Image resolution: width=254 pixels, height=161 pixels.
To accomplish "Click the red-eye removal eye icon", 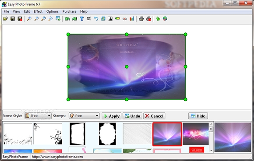I will tap(124, 19).
